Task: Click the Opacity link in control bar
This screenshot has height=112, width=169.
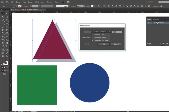Action: pyautogui.click(x=73, y=6)
